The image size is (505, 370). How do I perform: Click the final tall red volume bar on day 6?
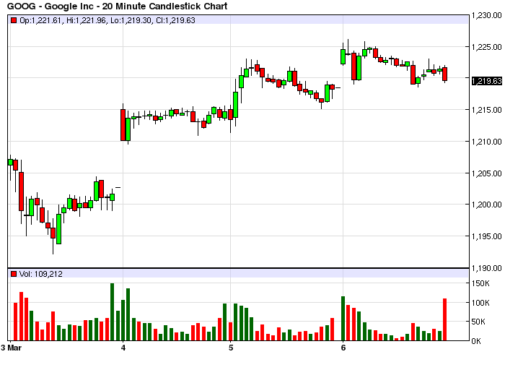click(445, 319)
